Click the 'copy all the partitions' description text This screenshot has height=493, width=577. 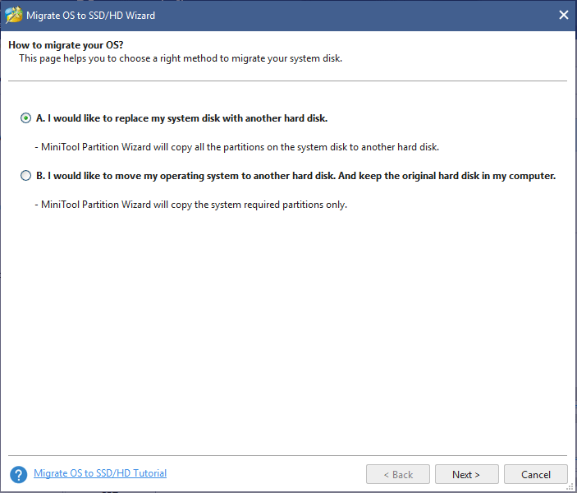point(236,147)
